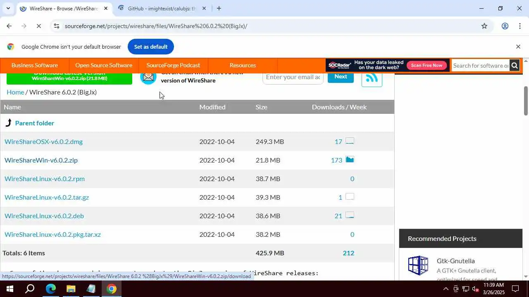The height and width of the screenshot is (297, 529).
Task: Bookmark this page with the star icon
Action: 484,26
